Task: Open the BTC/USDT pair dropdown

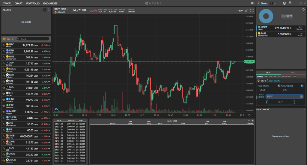Action: pyautogui.click(x=61, y=9)
